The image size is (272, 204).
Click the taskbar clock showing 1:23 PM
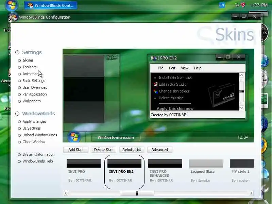click(x=259, y=5)
